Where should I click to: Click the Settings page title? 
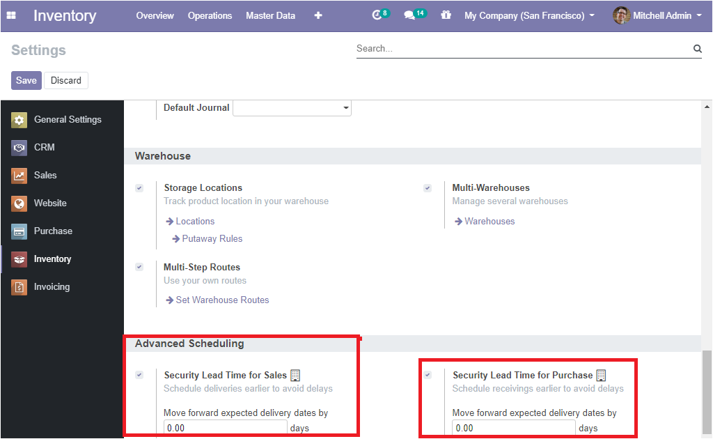39,50
